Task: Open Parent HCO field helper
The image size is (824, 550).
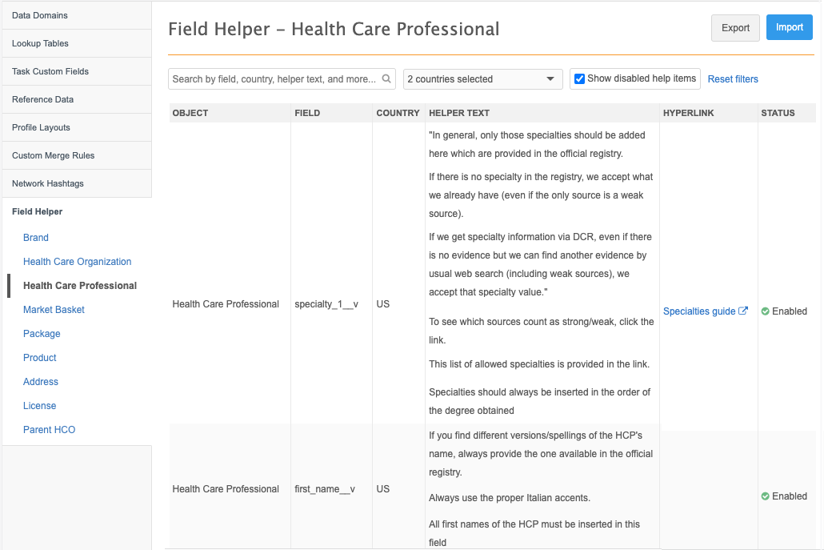Action: click(x=49, y=430)
